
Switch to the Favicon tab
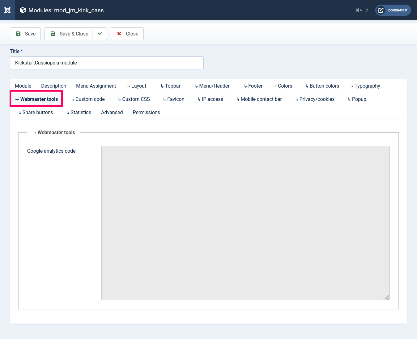[x=174, y=99]
